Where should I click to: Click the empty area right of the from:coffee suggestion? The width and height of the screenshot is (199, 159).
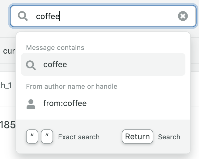[136, 103]
